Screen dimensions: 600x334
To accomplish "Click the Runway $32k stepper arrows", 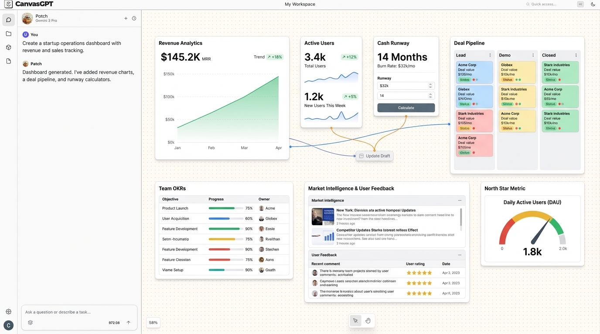I will click(x=430, y=86).
